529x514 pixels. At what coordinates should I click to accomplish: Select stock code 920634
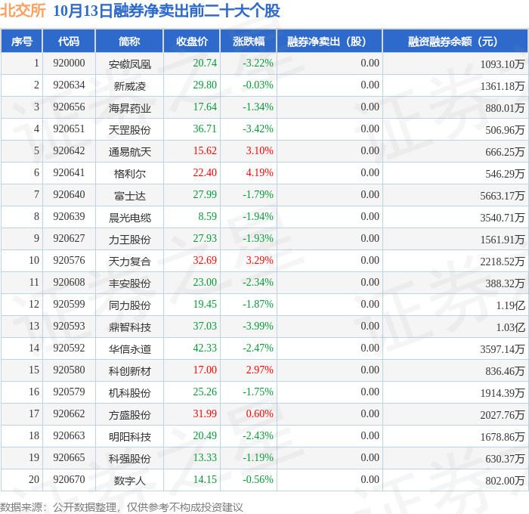tap(69, 85)
